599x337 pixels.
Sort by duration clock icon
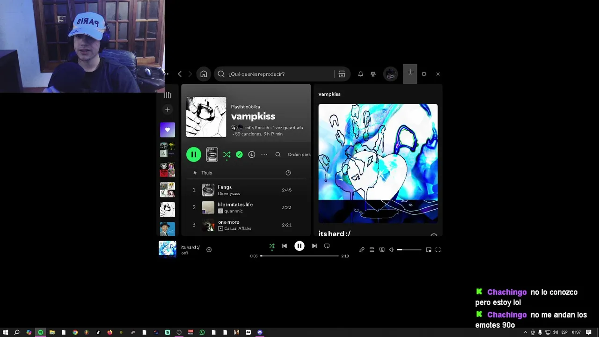click(288, 173)
